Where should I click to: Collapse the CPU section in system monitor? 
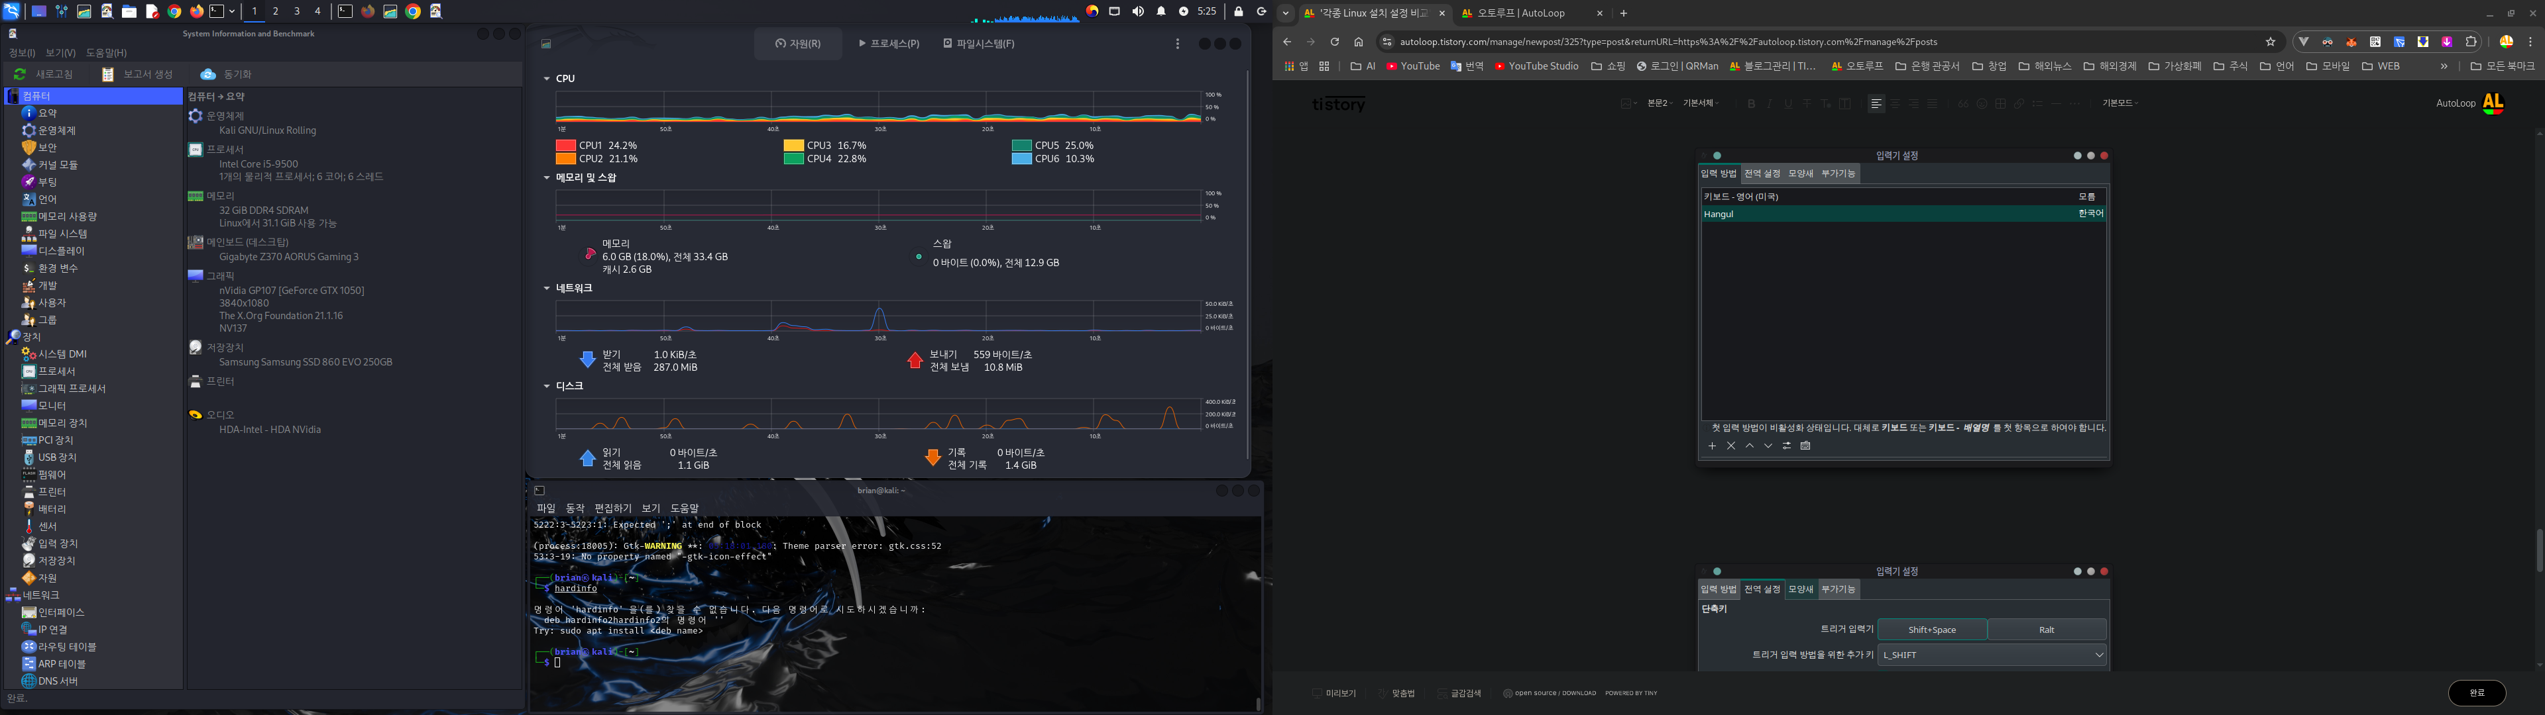(x=546, y=78)
